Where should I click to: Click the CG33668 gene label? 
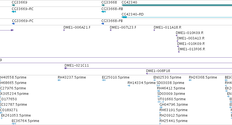point(109,2)
